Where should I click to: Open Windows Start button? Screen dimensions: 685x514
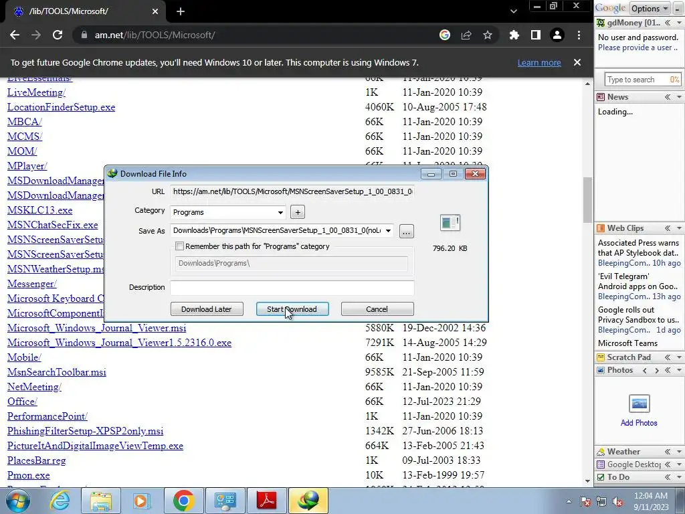(18, 501)
